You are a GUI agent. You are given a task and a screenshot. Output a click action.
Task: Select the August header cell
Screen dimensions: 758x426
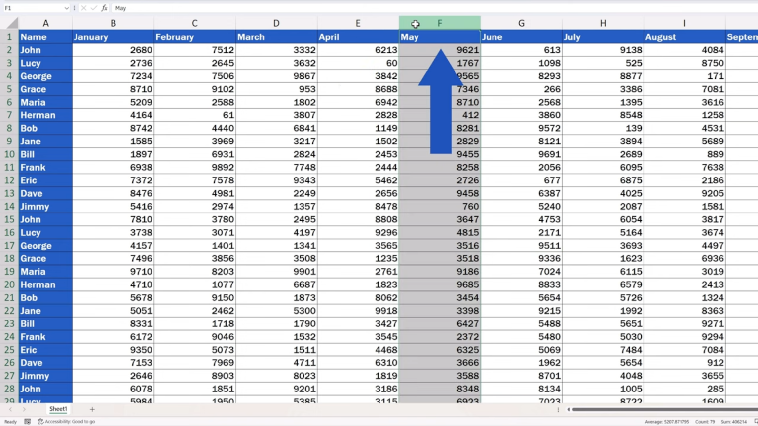coord(684,37)
